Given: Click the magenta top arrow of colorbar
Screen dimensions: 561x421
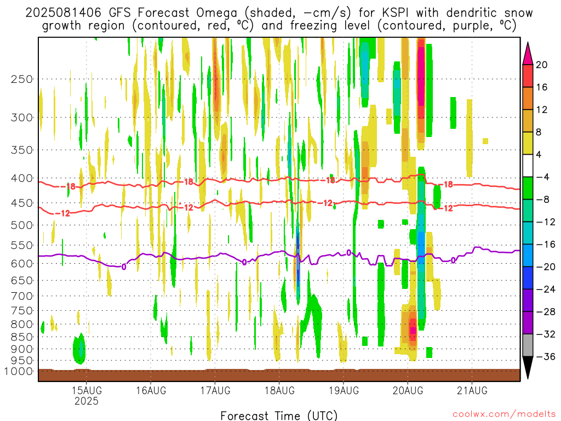Looking at the screenshot, I should (528, 53).
